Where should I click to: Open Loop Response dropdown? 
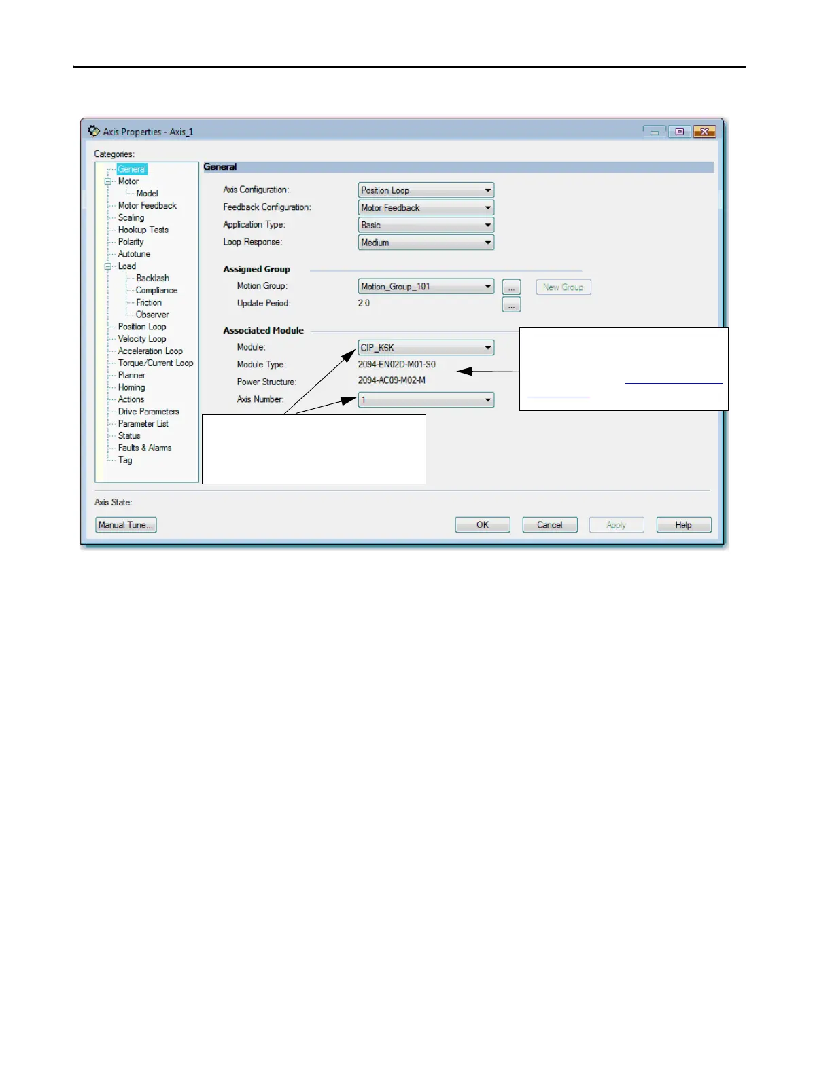pyautogui.click(x=426, y=243)
